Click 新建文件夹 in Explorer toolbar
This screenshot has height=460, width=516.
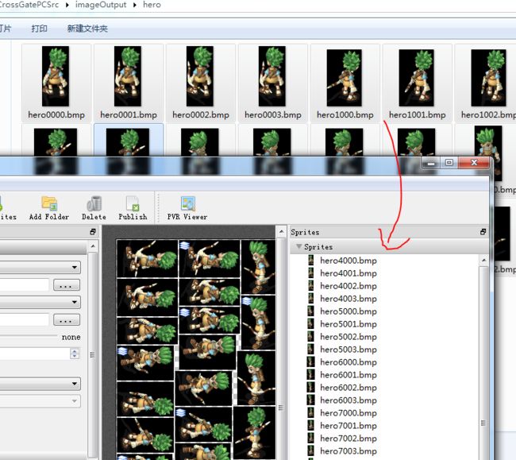(x=87, y=29)
